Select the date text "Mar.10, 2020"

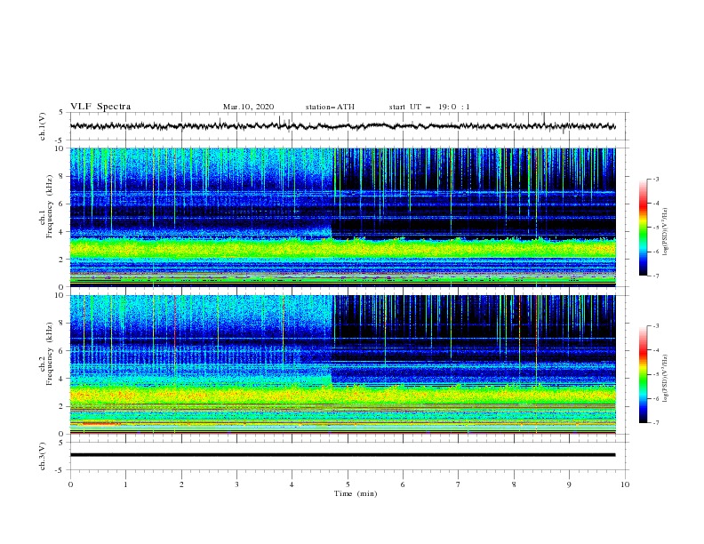click(248, 107)
